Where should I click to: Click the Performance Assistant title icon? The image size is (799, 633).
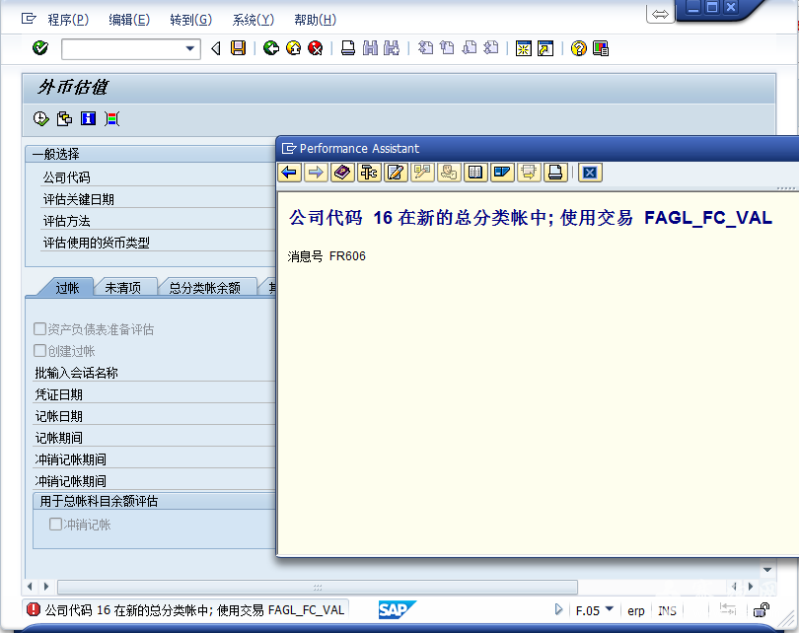point(289,148)
